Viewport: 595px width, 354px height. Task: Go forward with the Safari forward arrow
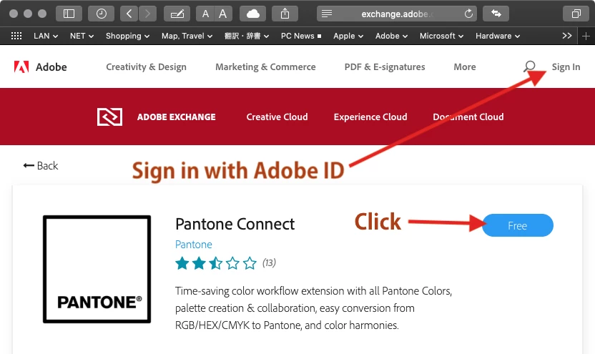coord(147,14)
